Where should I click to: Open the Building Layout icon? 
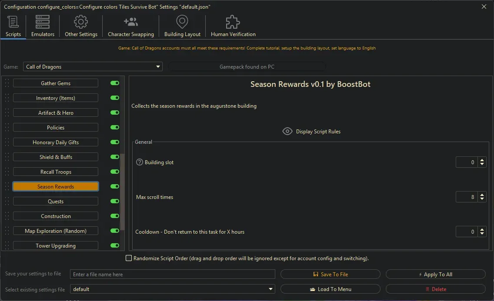tap(182, 22)
